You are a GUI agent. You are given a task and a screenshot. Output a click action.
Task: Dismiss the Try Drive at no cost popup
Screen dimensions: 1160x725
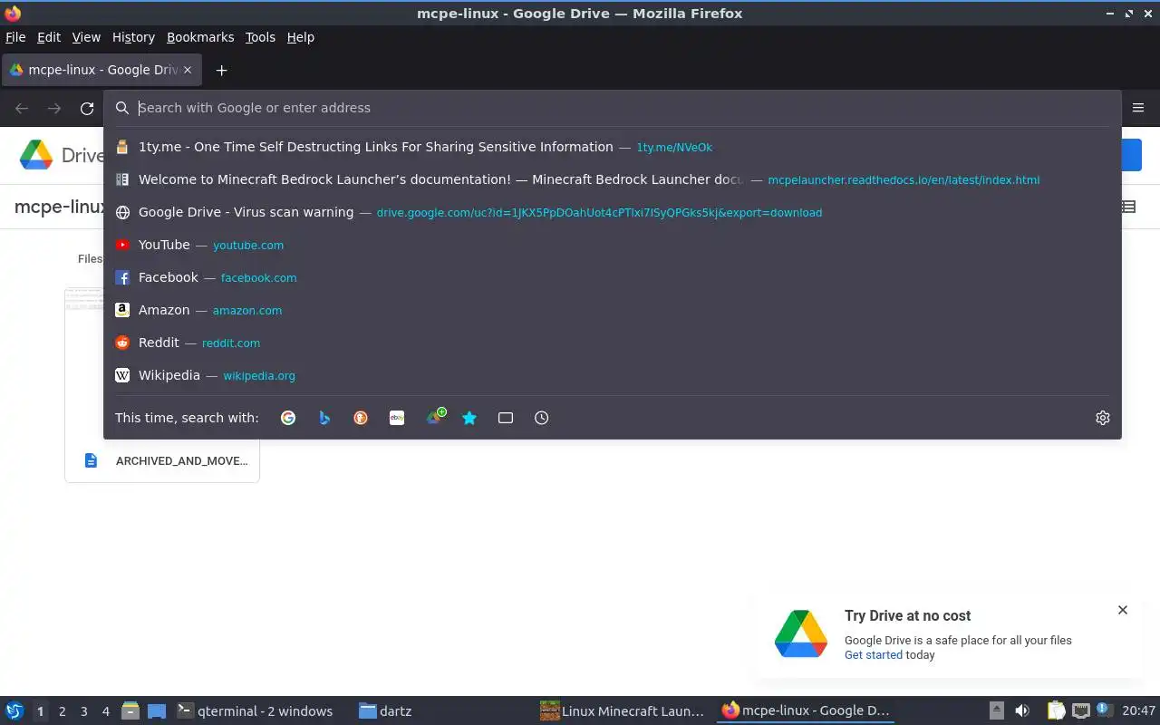point(1123,610)
